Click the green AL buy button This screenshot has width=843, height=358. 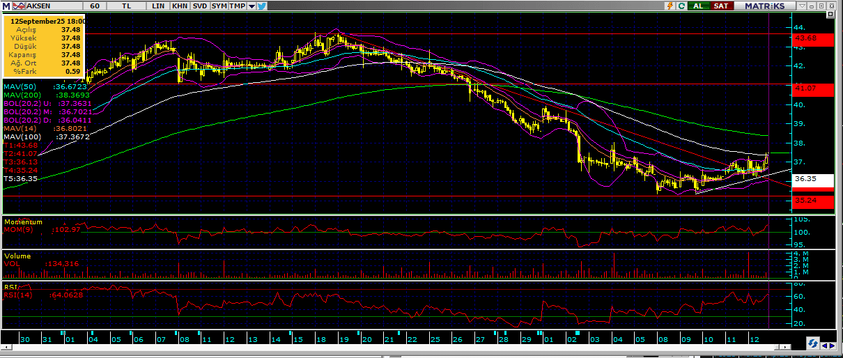[x=697, y=6]
